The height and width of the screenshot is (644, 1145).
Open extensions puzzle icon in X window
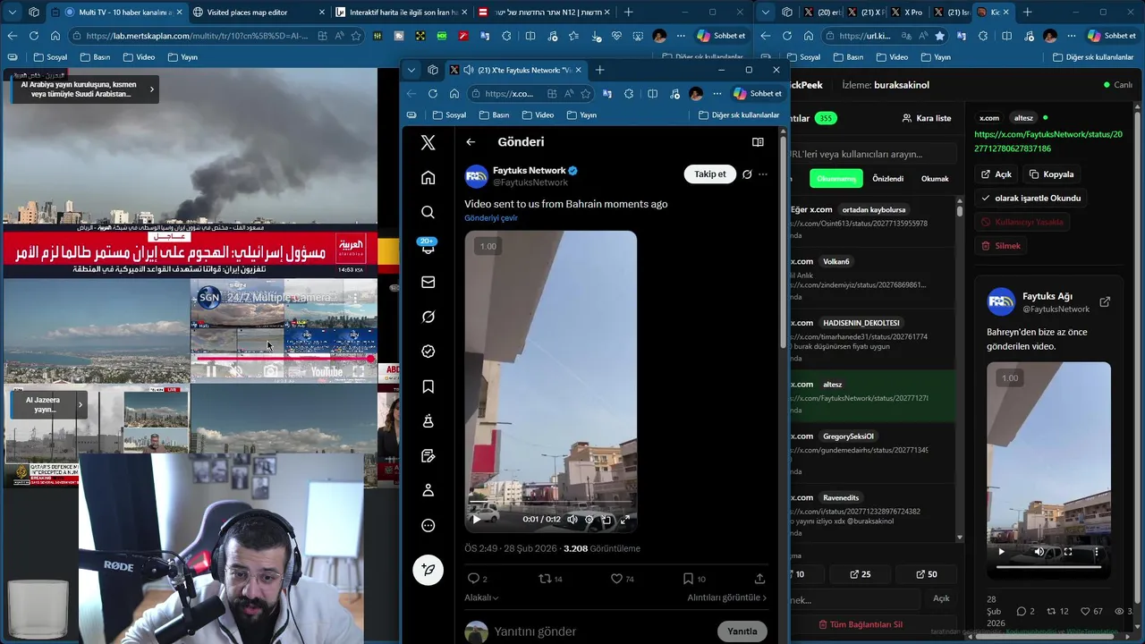629,94
